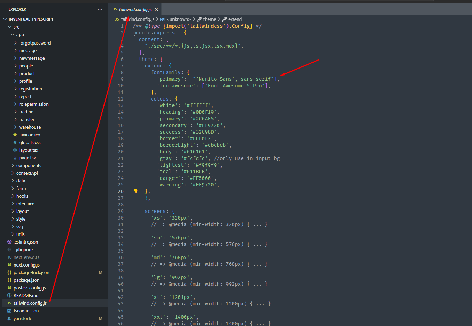Click the postcss.config.js JS icon

pos(9,288)
